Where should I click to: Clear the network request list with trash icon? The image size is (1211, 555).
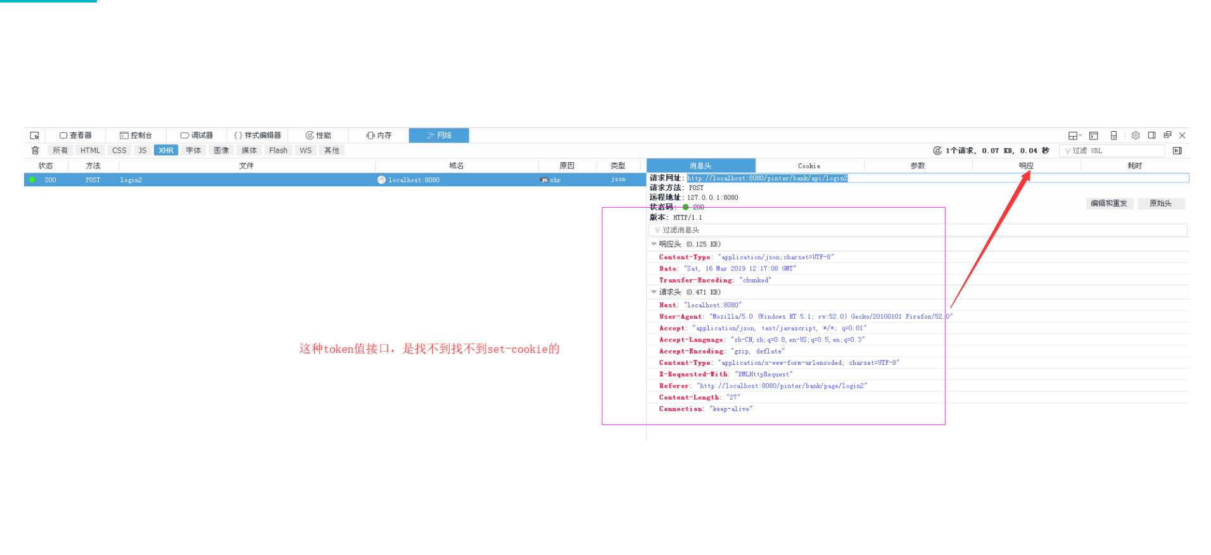click(x=35, y=150)
